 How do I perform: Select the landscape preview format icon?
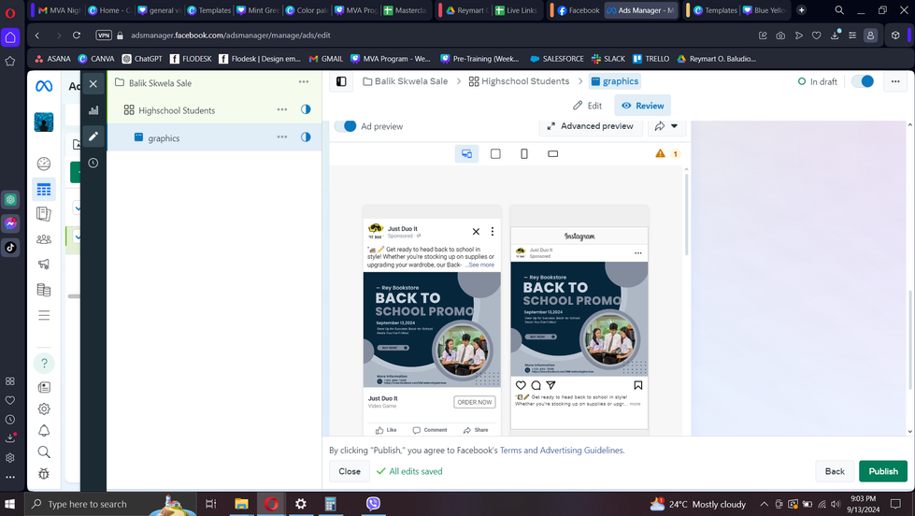552,153
